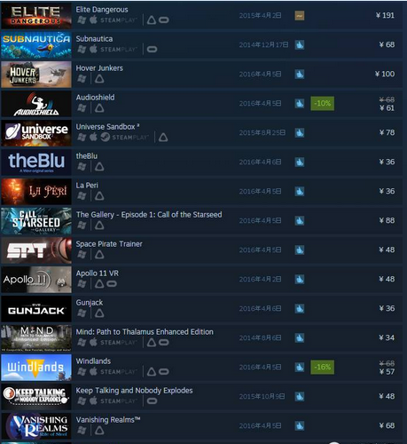The width and height of the screenshot is (407, 444).
Task: Click the HTC Vive icon under Hover Junkers
Action: point(99,79)
